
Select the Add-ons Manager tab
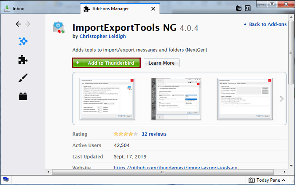pyautogui.click(x=120, y=9)
